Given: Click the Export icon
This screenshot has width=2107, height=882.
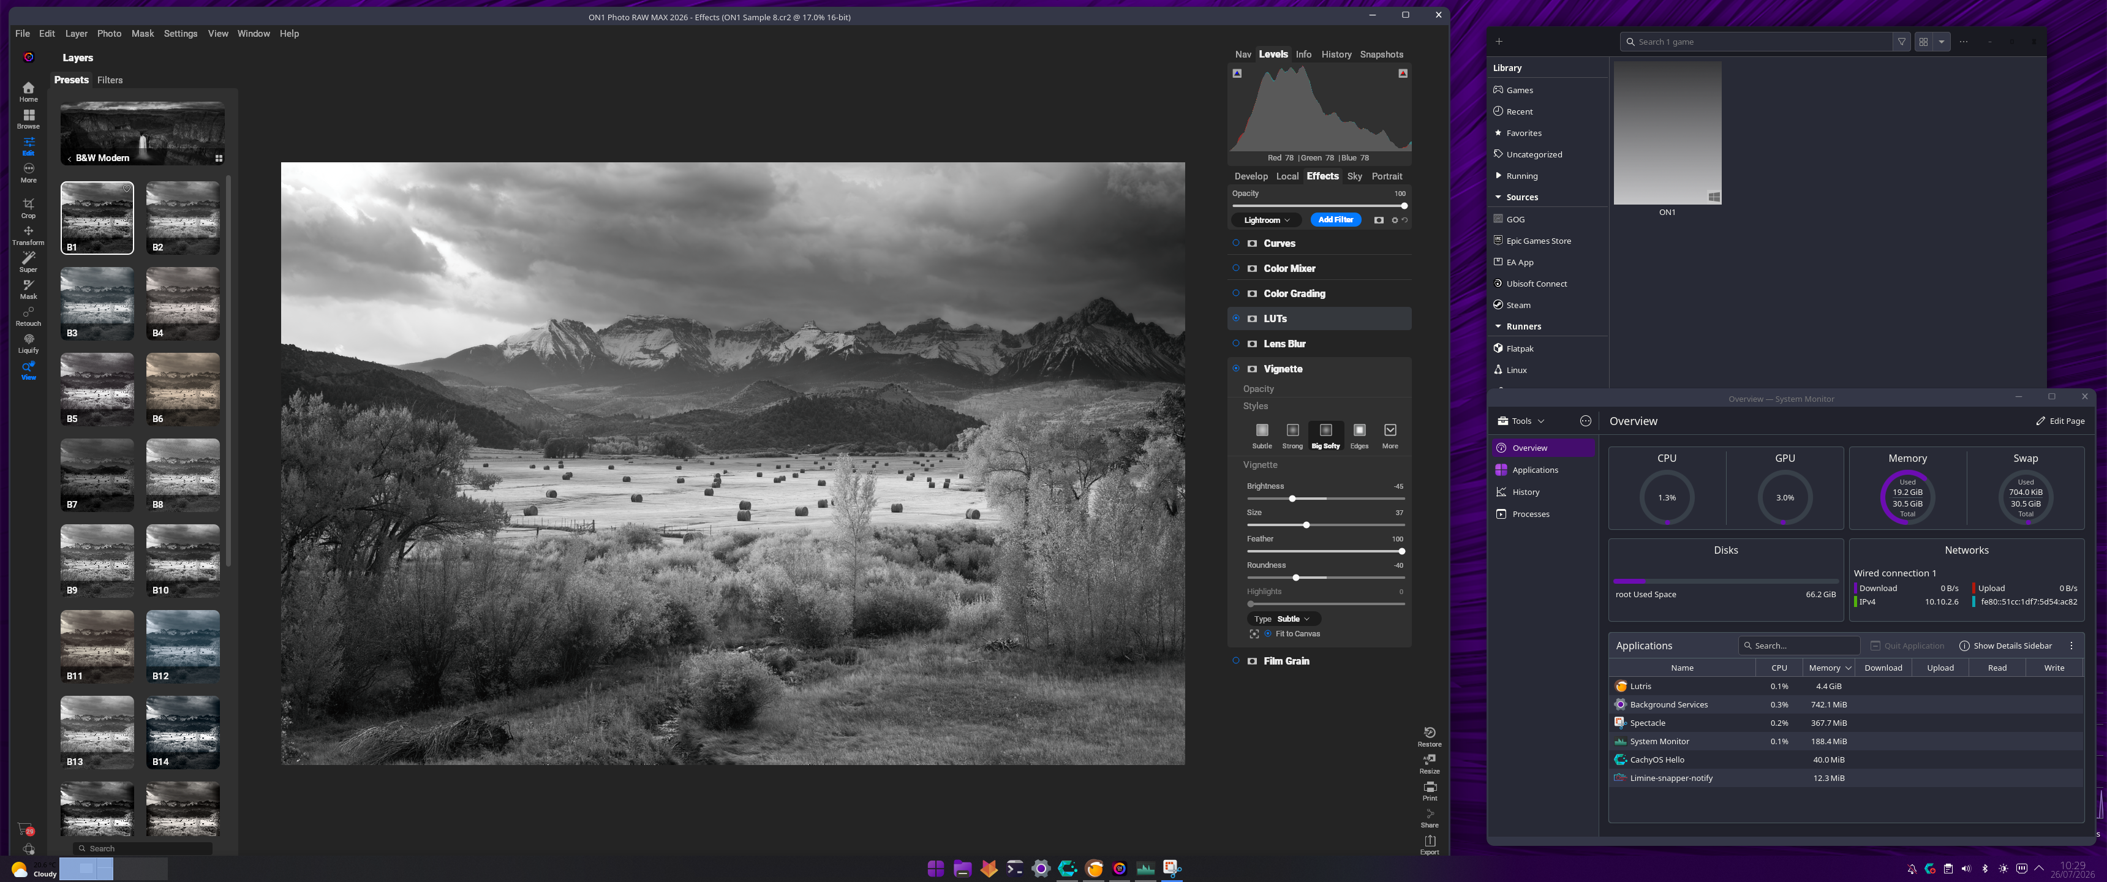Looking at the screenshot, I should (x=1429, y=845).
